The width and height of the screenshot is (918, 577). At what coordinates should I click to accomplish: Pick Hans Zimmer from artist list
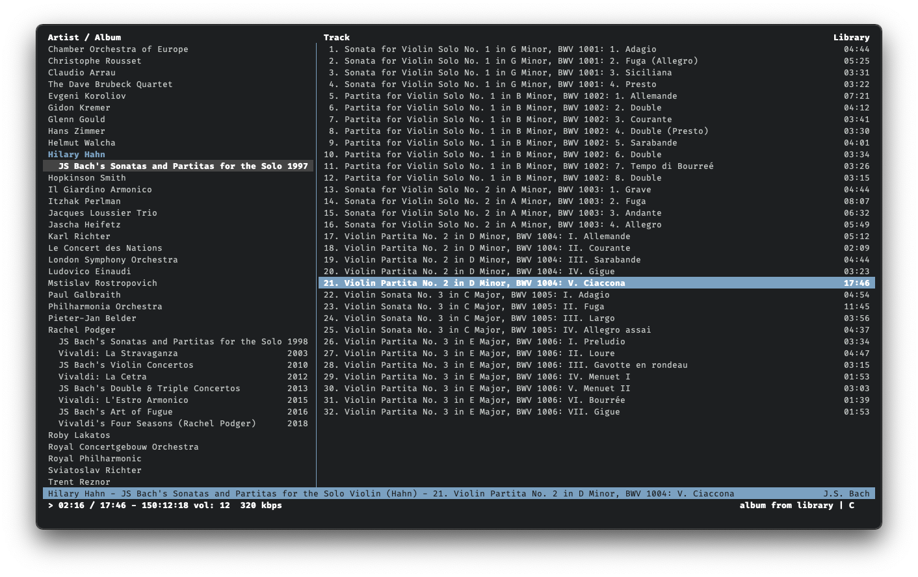tap(76, 131)
